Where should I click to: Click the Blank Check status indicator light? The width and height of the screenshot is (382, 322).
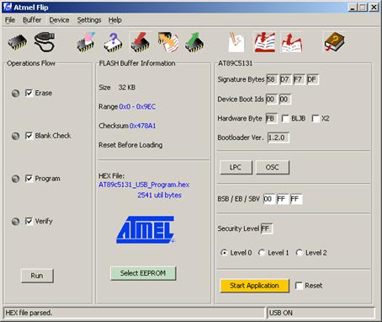point(15,136)
